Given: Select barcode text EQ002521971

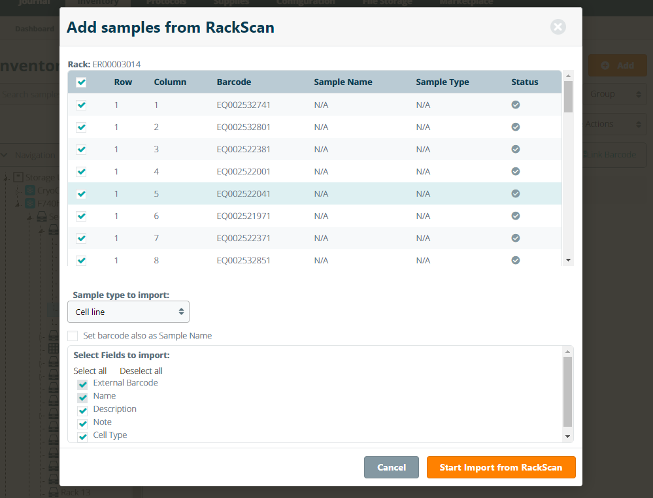Looking at the screenshot, I should point(243,216).
